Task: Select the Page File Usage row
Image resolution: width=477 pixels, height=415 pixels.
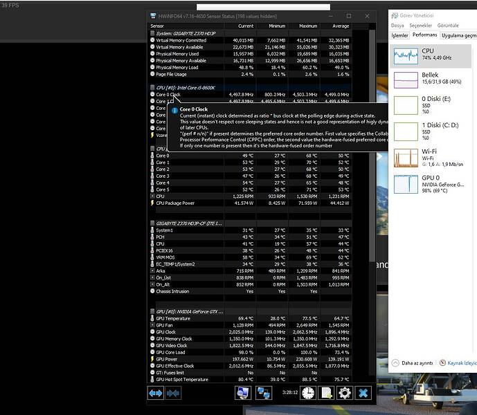Action: (x=250, y=74)
